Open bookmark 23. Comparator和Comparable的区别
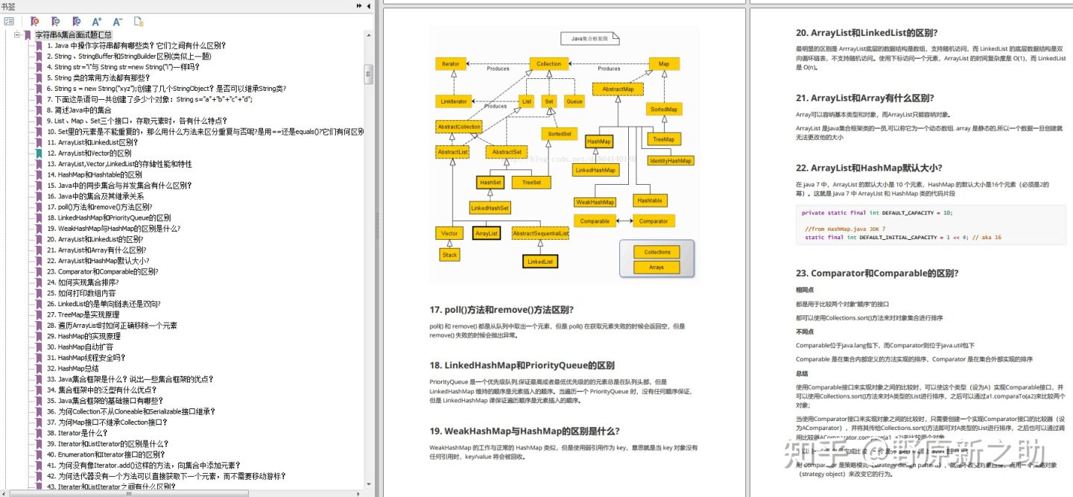 [x=101, y=272]
